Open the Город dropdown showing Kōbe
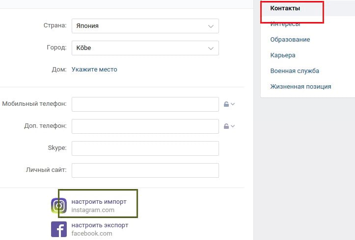The width and height of the screenshot is (355, 240). click(145, 48)
